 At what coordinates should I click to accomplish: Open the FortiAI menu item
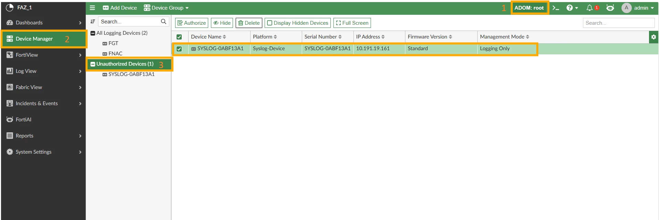43,120
